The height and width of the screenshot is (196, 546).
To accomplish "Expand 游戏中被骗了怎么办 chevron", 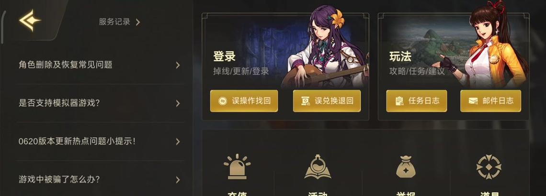I will pyautogui.click(x=178, y=180).
